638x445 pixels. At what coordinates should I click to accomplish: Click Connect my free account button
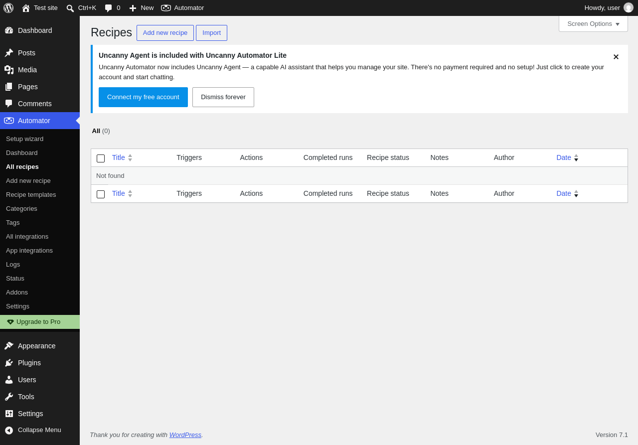tap(143, 97)
